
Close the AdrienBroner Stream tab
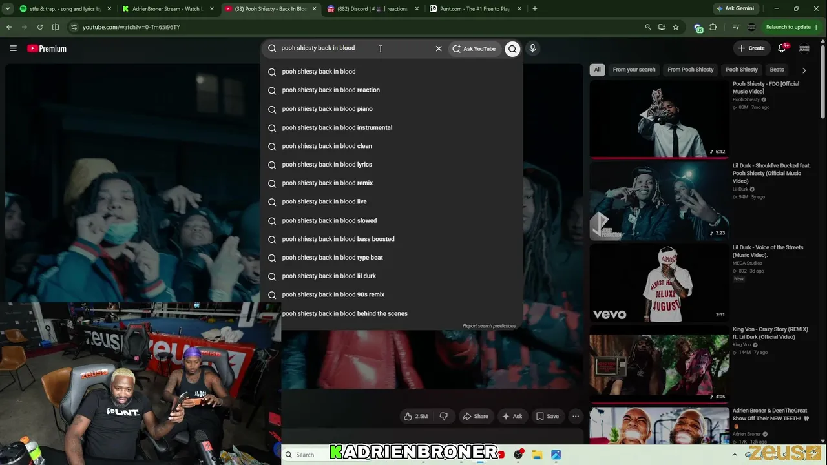[x=212, y=9]
